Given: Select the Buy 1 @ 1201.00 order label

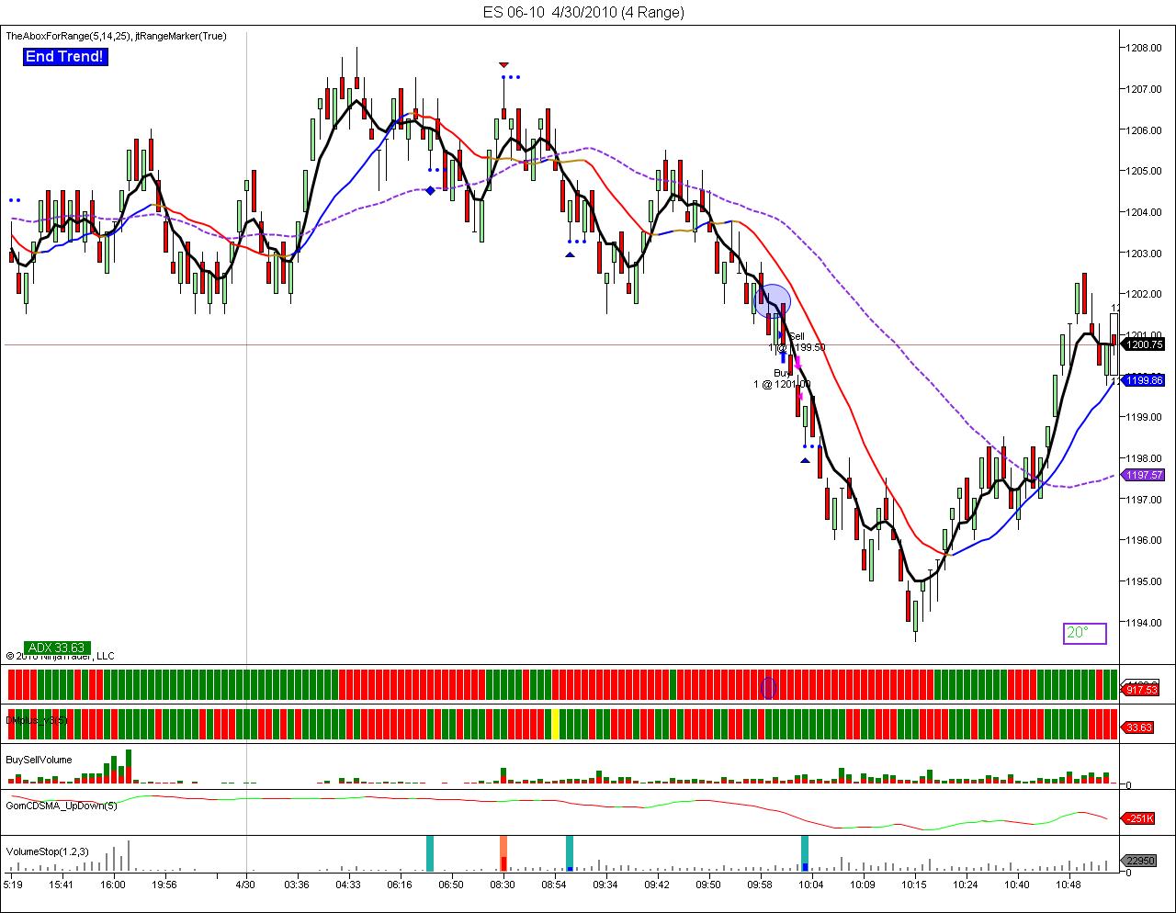Looking at the screenshot, I should coord(783,378).
